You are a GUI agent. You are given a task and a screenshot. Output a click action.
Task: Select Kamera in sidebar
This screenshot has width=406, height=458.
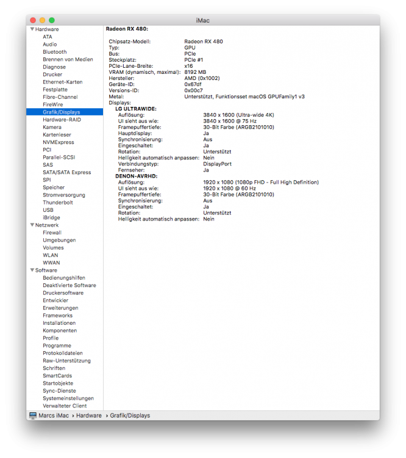click(52, 127)
